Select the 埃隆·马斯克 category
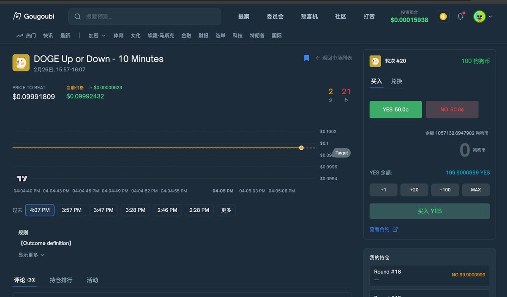Image resolution: width=507 pixels, height=297 pixels. click(161, 35)
